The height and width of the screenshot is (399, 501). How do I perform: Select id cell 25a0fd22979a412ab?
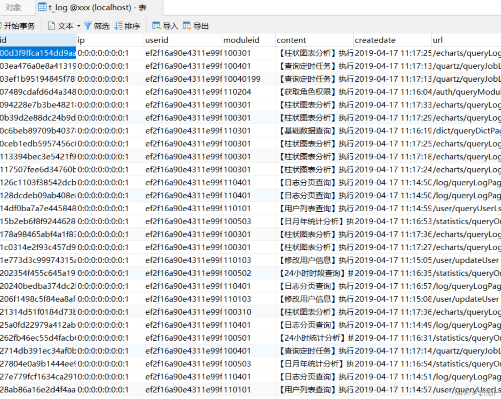click(x=38, y=325)
